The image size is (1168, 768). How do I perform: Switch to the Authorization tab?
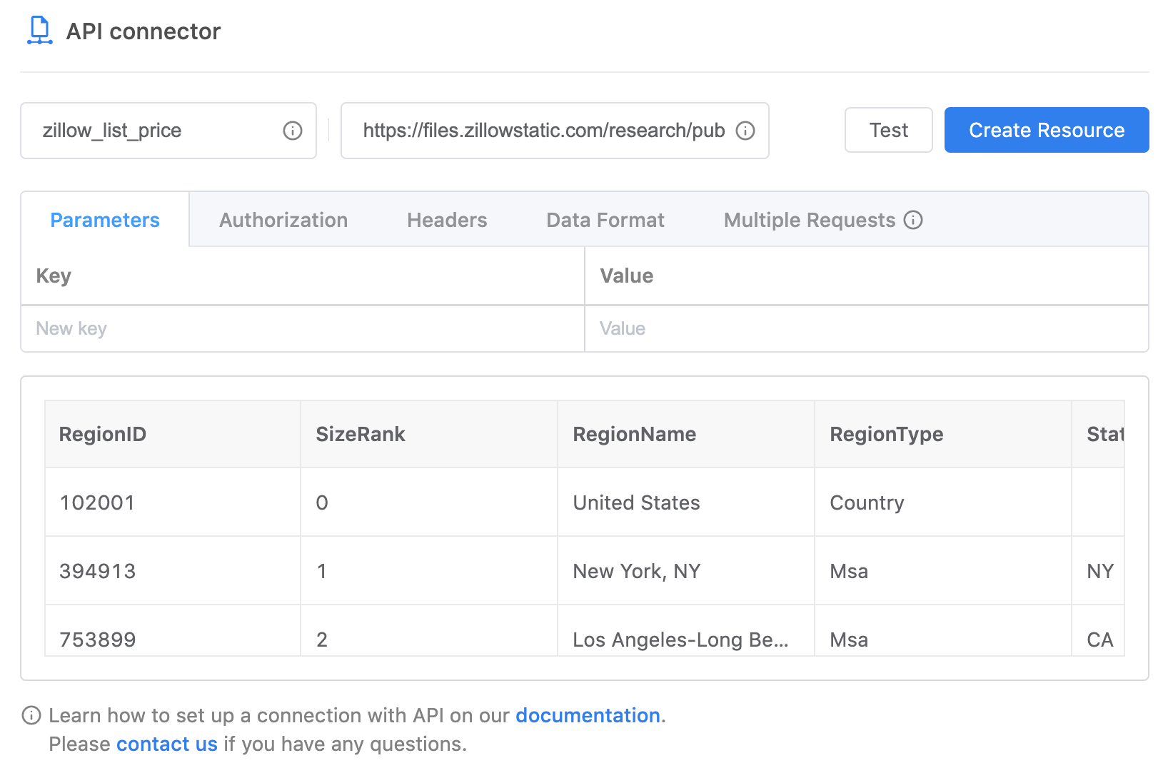pos(283,220)
